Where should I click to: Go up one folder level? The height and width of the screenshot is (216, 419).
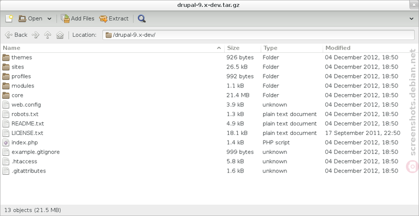(48, 35)
